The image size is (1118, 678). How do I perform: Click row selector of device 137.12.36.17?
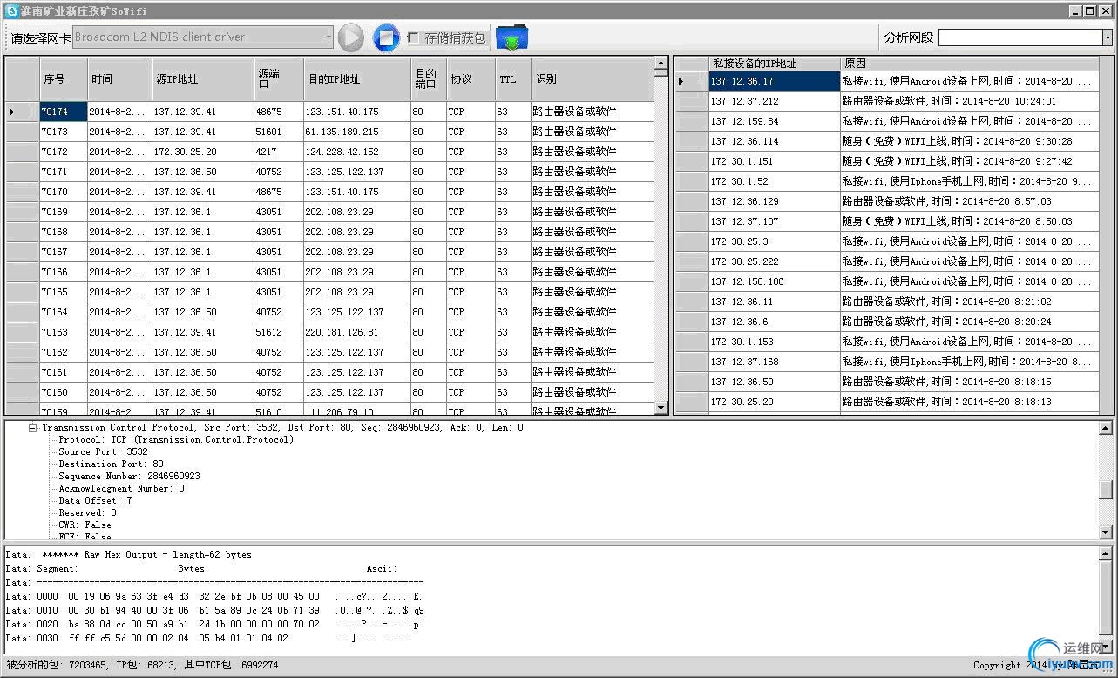tap(692, 81)
